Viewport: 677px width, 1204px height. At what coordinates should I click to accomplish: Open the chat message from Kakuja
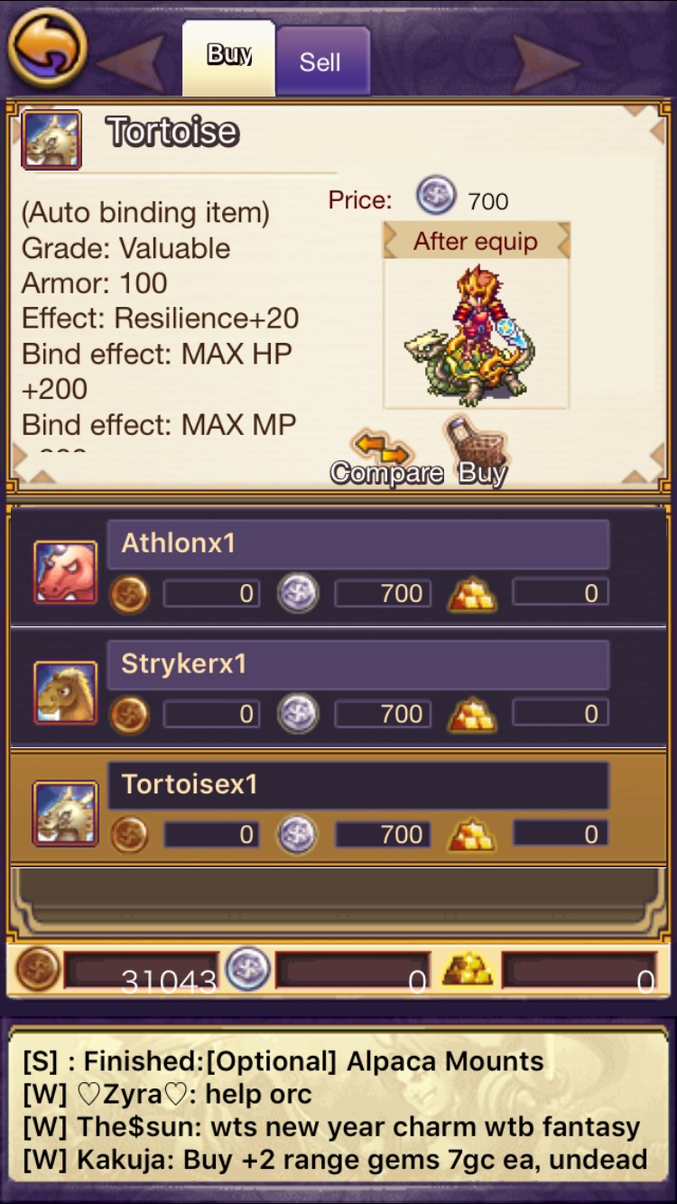point(335,1160)
